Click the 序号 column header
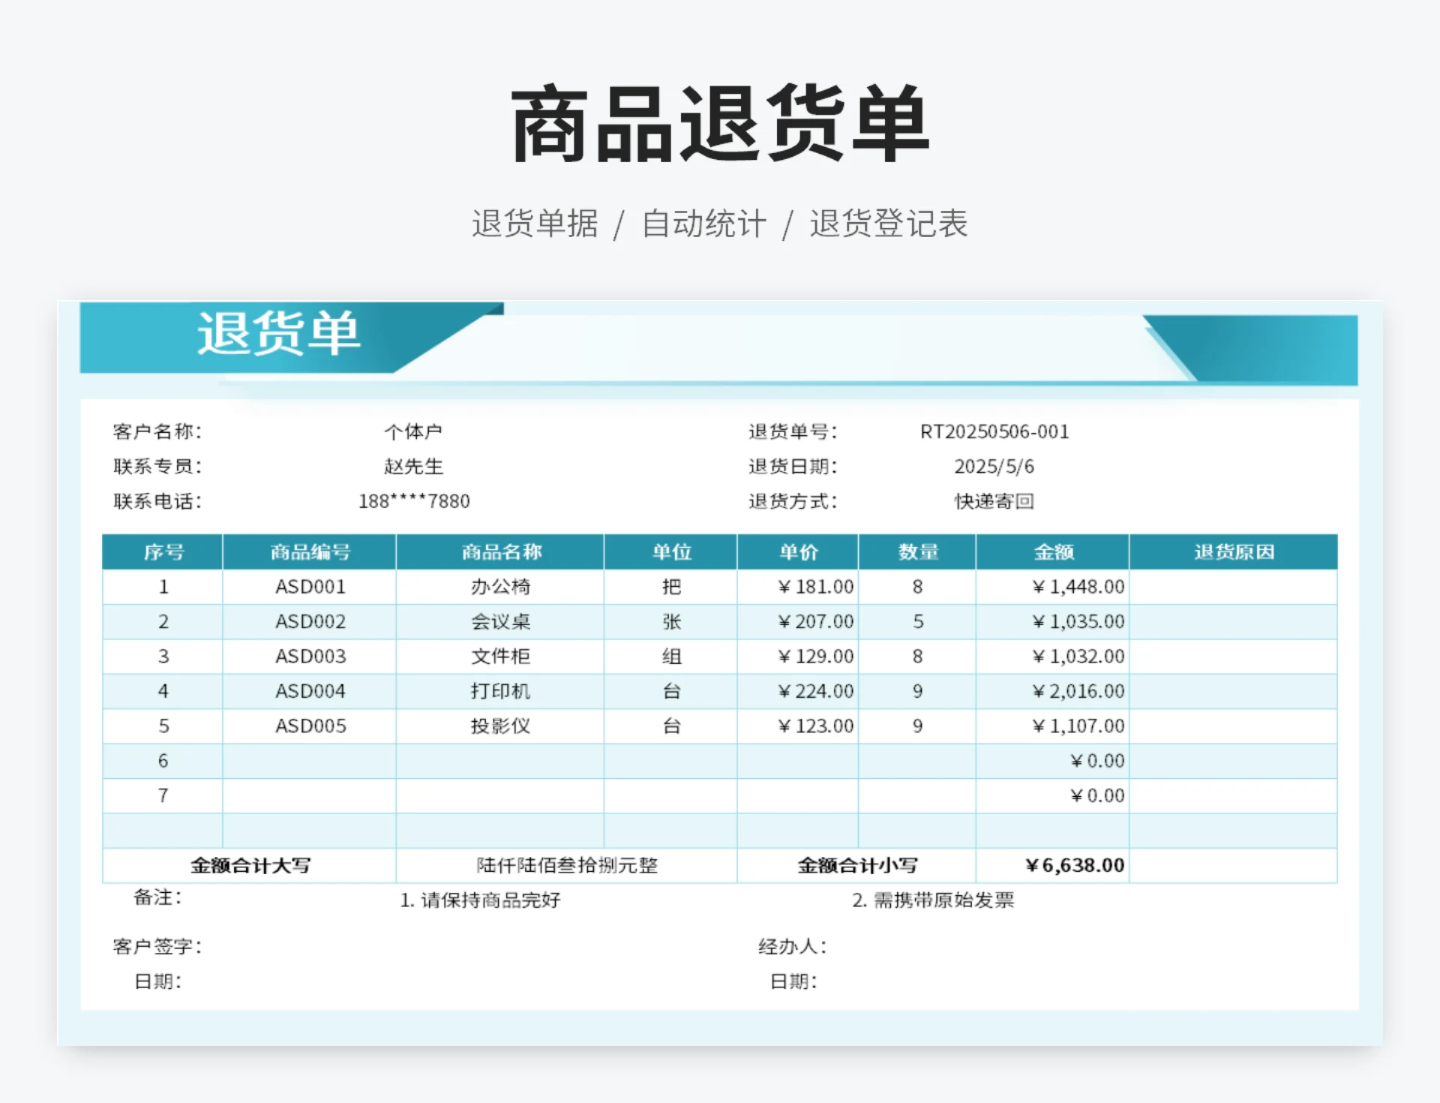1440x1103 pixels. point(163,552)
